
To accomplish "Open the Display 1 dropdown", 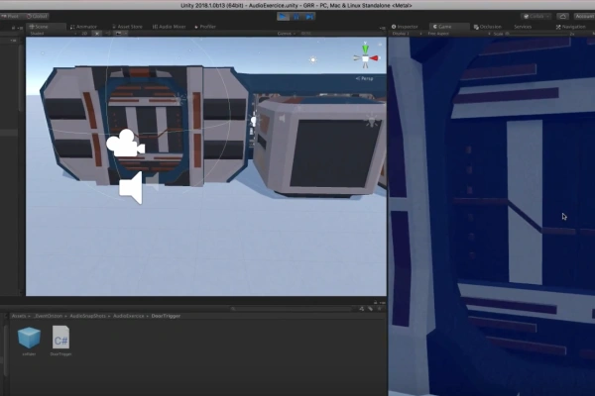I will coord(407,34).
